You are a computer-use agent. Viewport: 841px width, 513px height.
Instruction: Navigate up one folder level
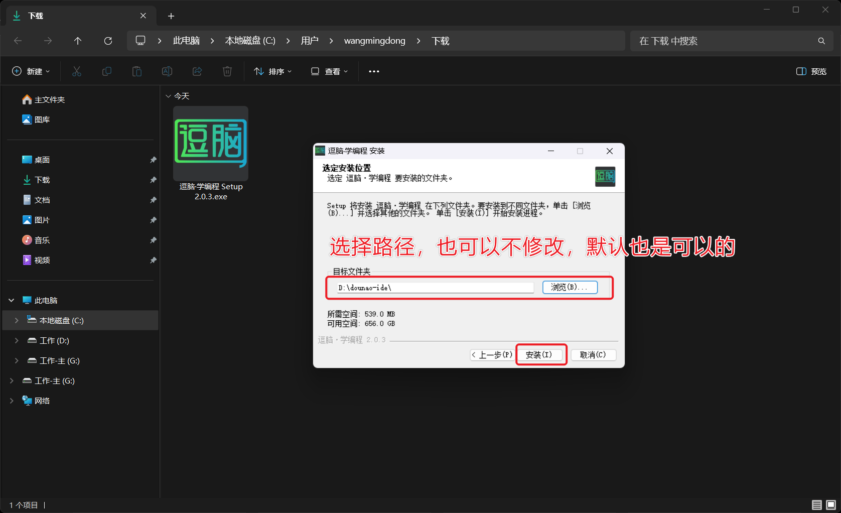[78, 41]
